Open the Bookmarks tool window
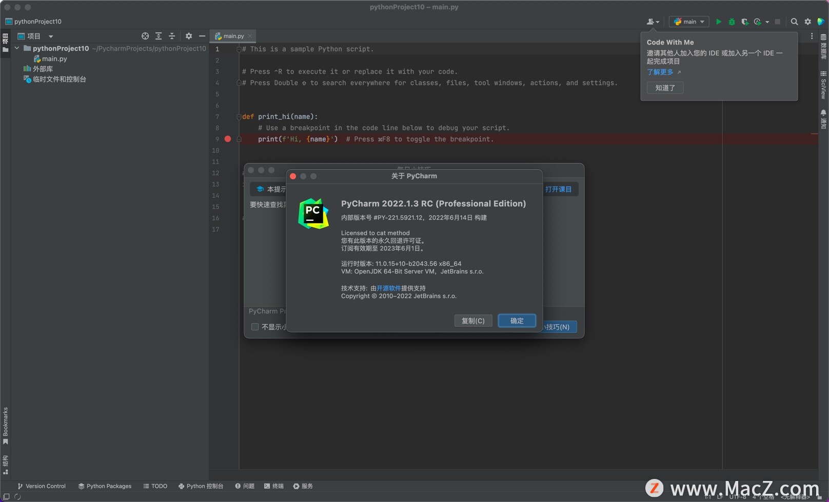829x502 pixels. 5,426
